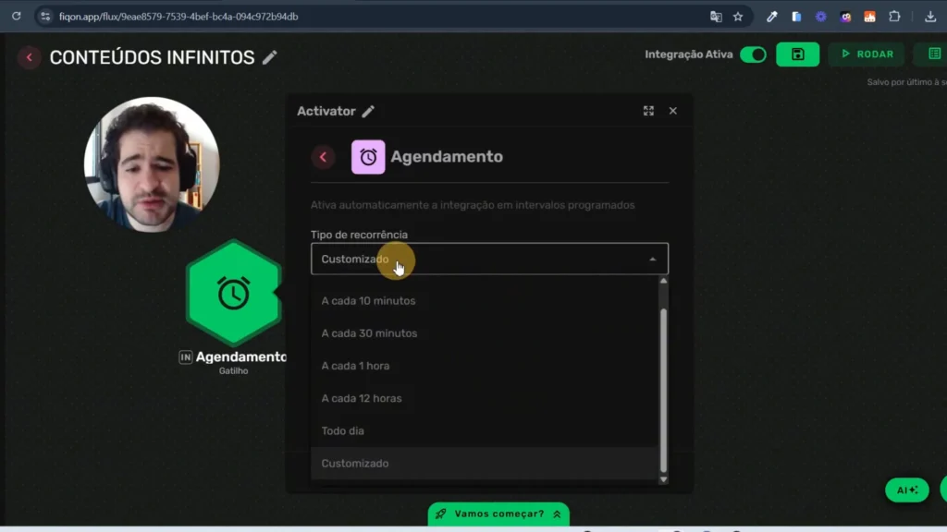Open the browser translate icon
947x532 pixels.
click(716, 16)
